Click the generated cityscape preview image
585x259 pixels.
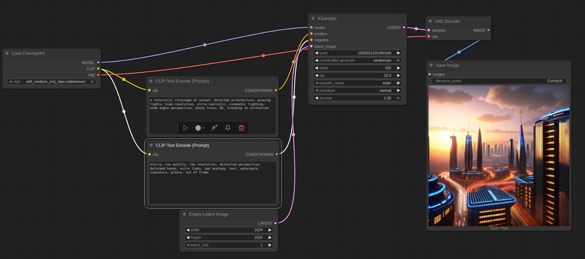coord(499,155)
